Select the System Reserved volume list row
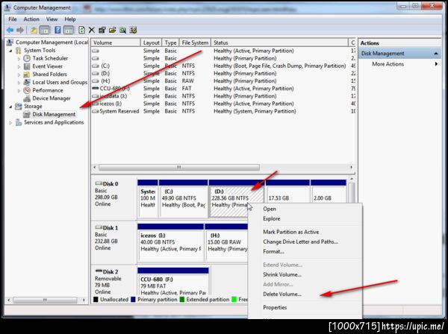Screen dimensions: 448x334 pos(223,111)
